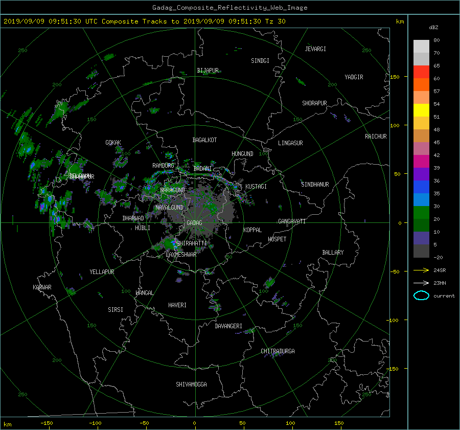Click the NAVALGUND city label
This screenshot has height=430, width=460.
coord(169,208)
